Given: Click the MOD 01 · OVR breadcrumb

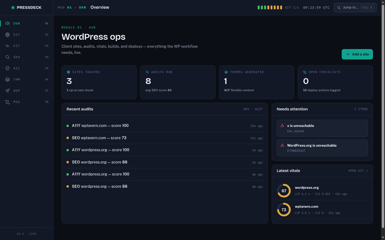Looking at the screenshot, I should [72, 7].
